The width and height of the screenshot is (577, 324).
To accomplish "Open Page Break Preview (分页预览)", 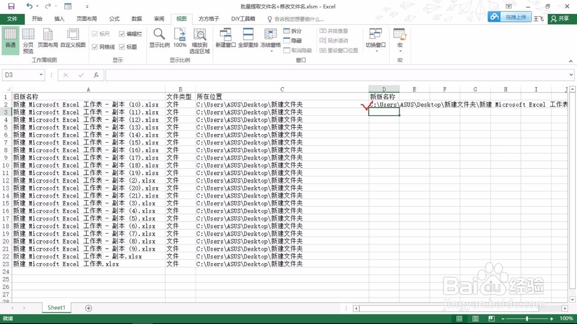I will click(x=28, y=40).
